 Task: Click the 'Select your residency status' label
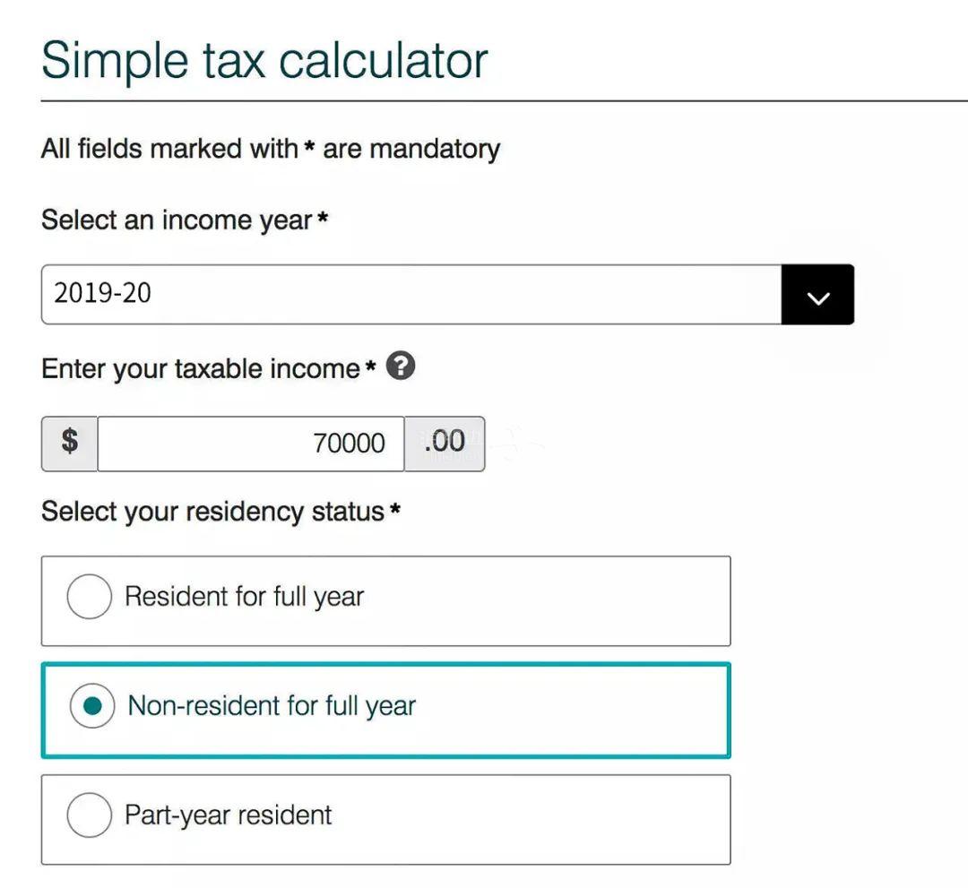click(x=213, y=513)
